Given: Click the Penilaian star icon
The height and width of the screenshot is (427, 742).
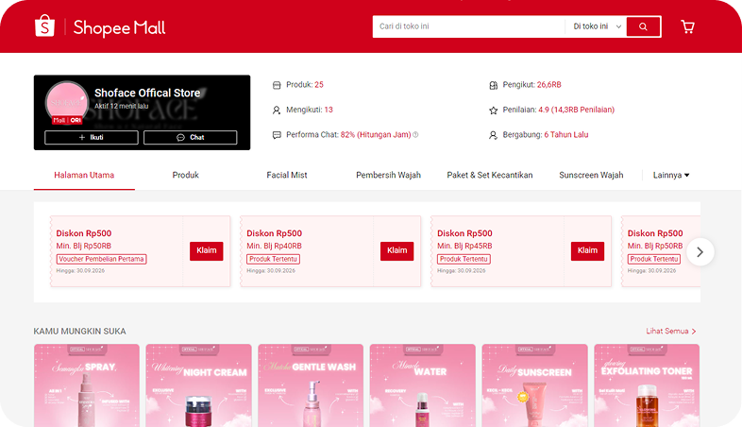Looking at the screenshot, I should (x=493, y=111).
